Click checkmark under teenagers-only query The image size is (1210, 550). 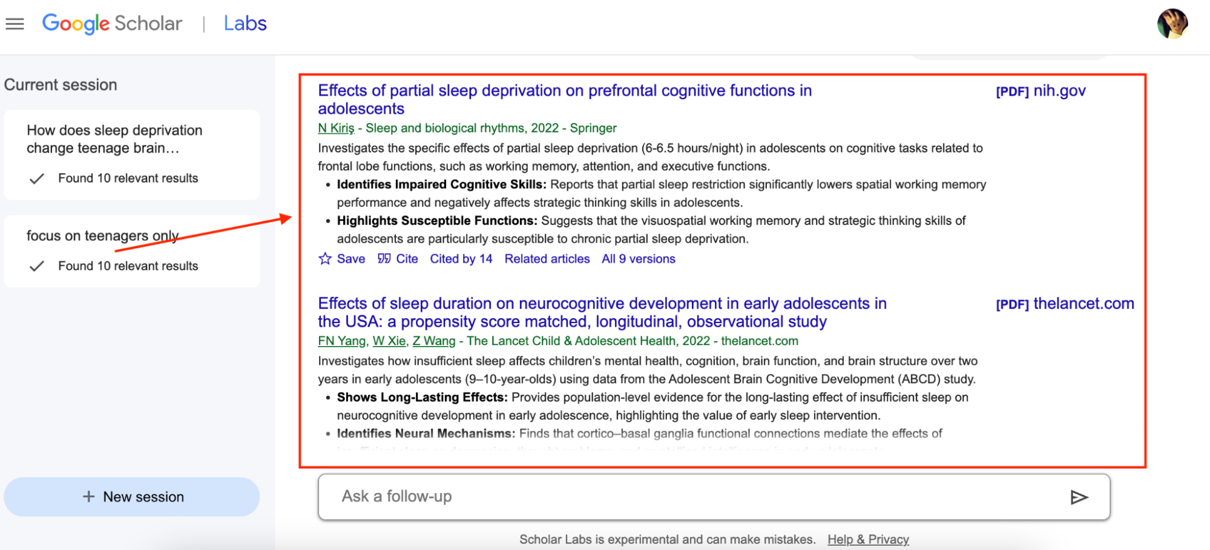[x=37, y=266]
